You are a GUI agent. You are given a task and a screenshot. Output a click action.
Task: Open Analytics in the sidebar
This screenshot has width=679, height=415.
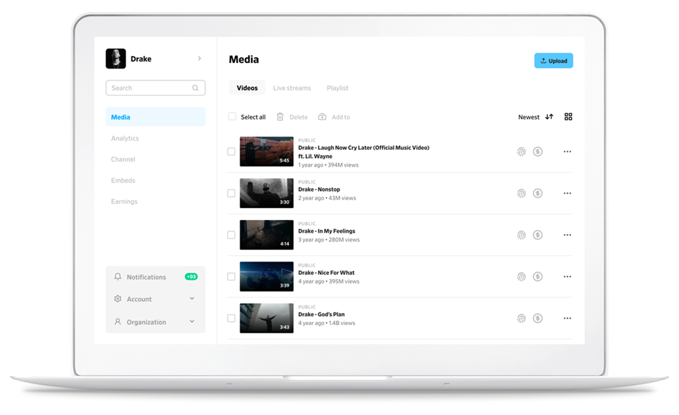click(x=125, y=138)
